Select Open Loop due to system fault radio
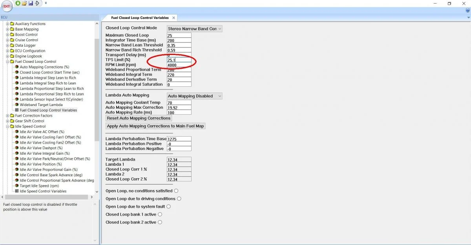471x245 pixels. point(168,207)
